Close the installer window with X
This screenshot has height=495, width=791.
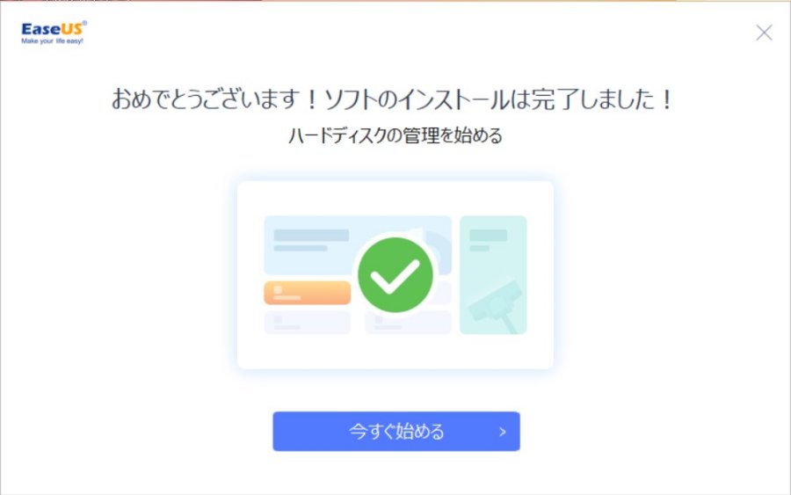tap(764, 33)
